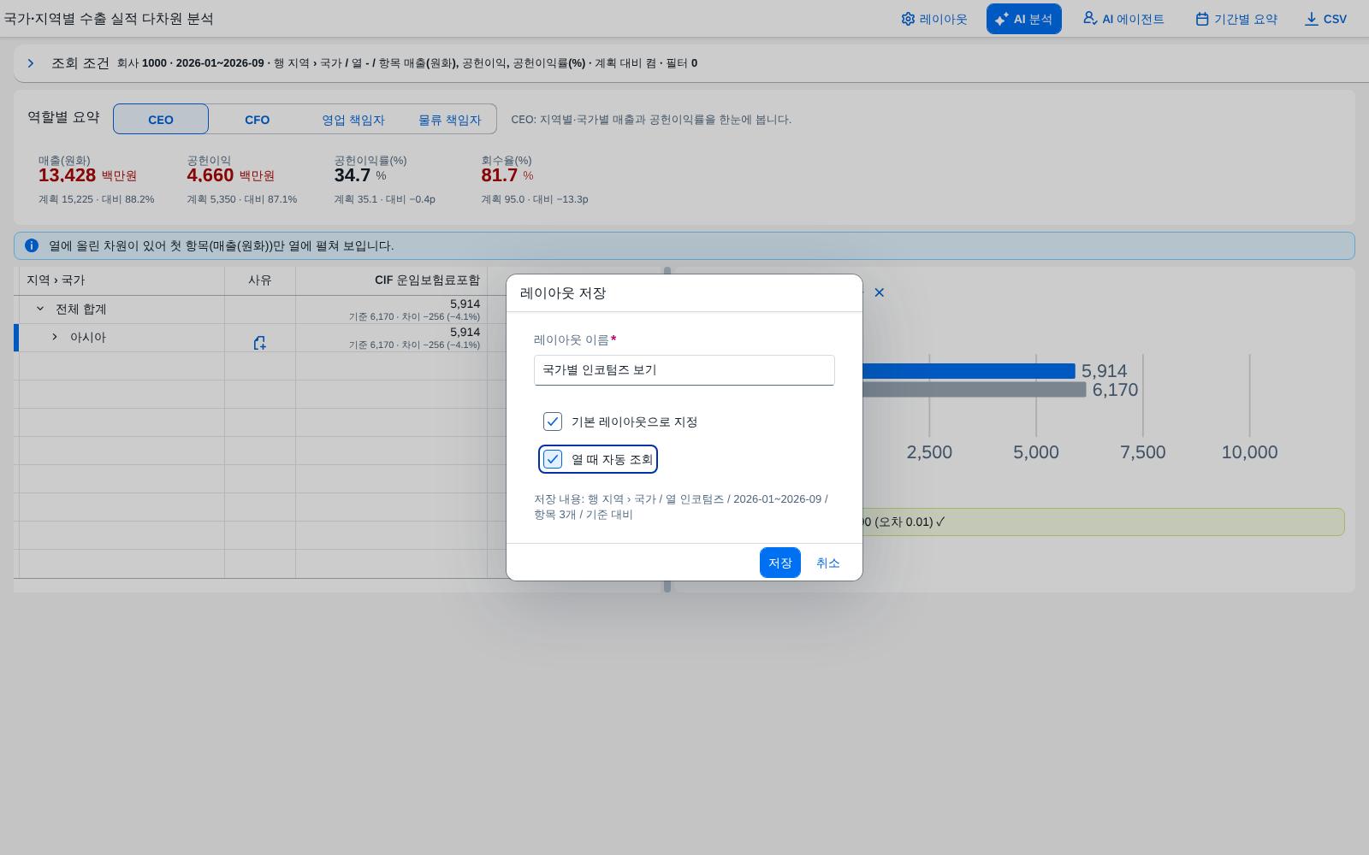This screenshot has height=855, width=1369.
Task: Click the 2,500 axis label
Action: tap(929, 452)
